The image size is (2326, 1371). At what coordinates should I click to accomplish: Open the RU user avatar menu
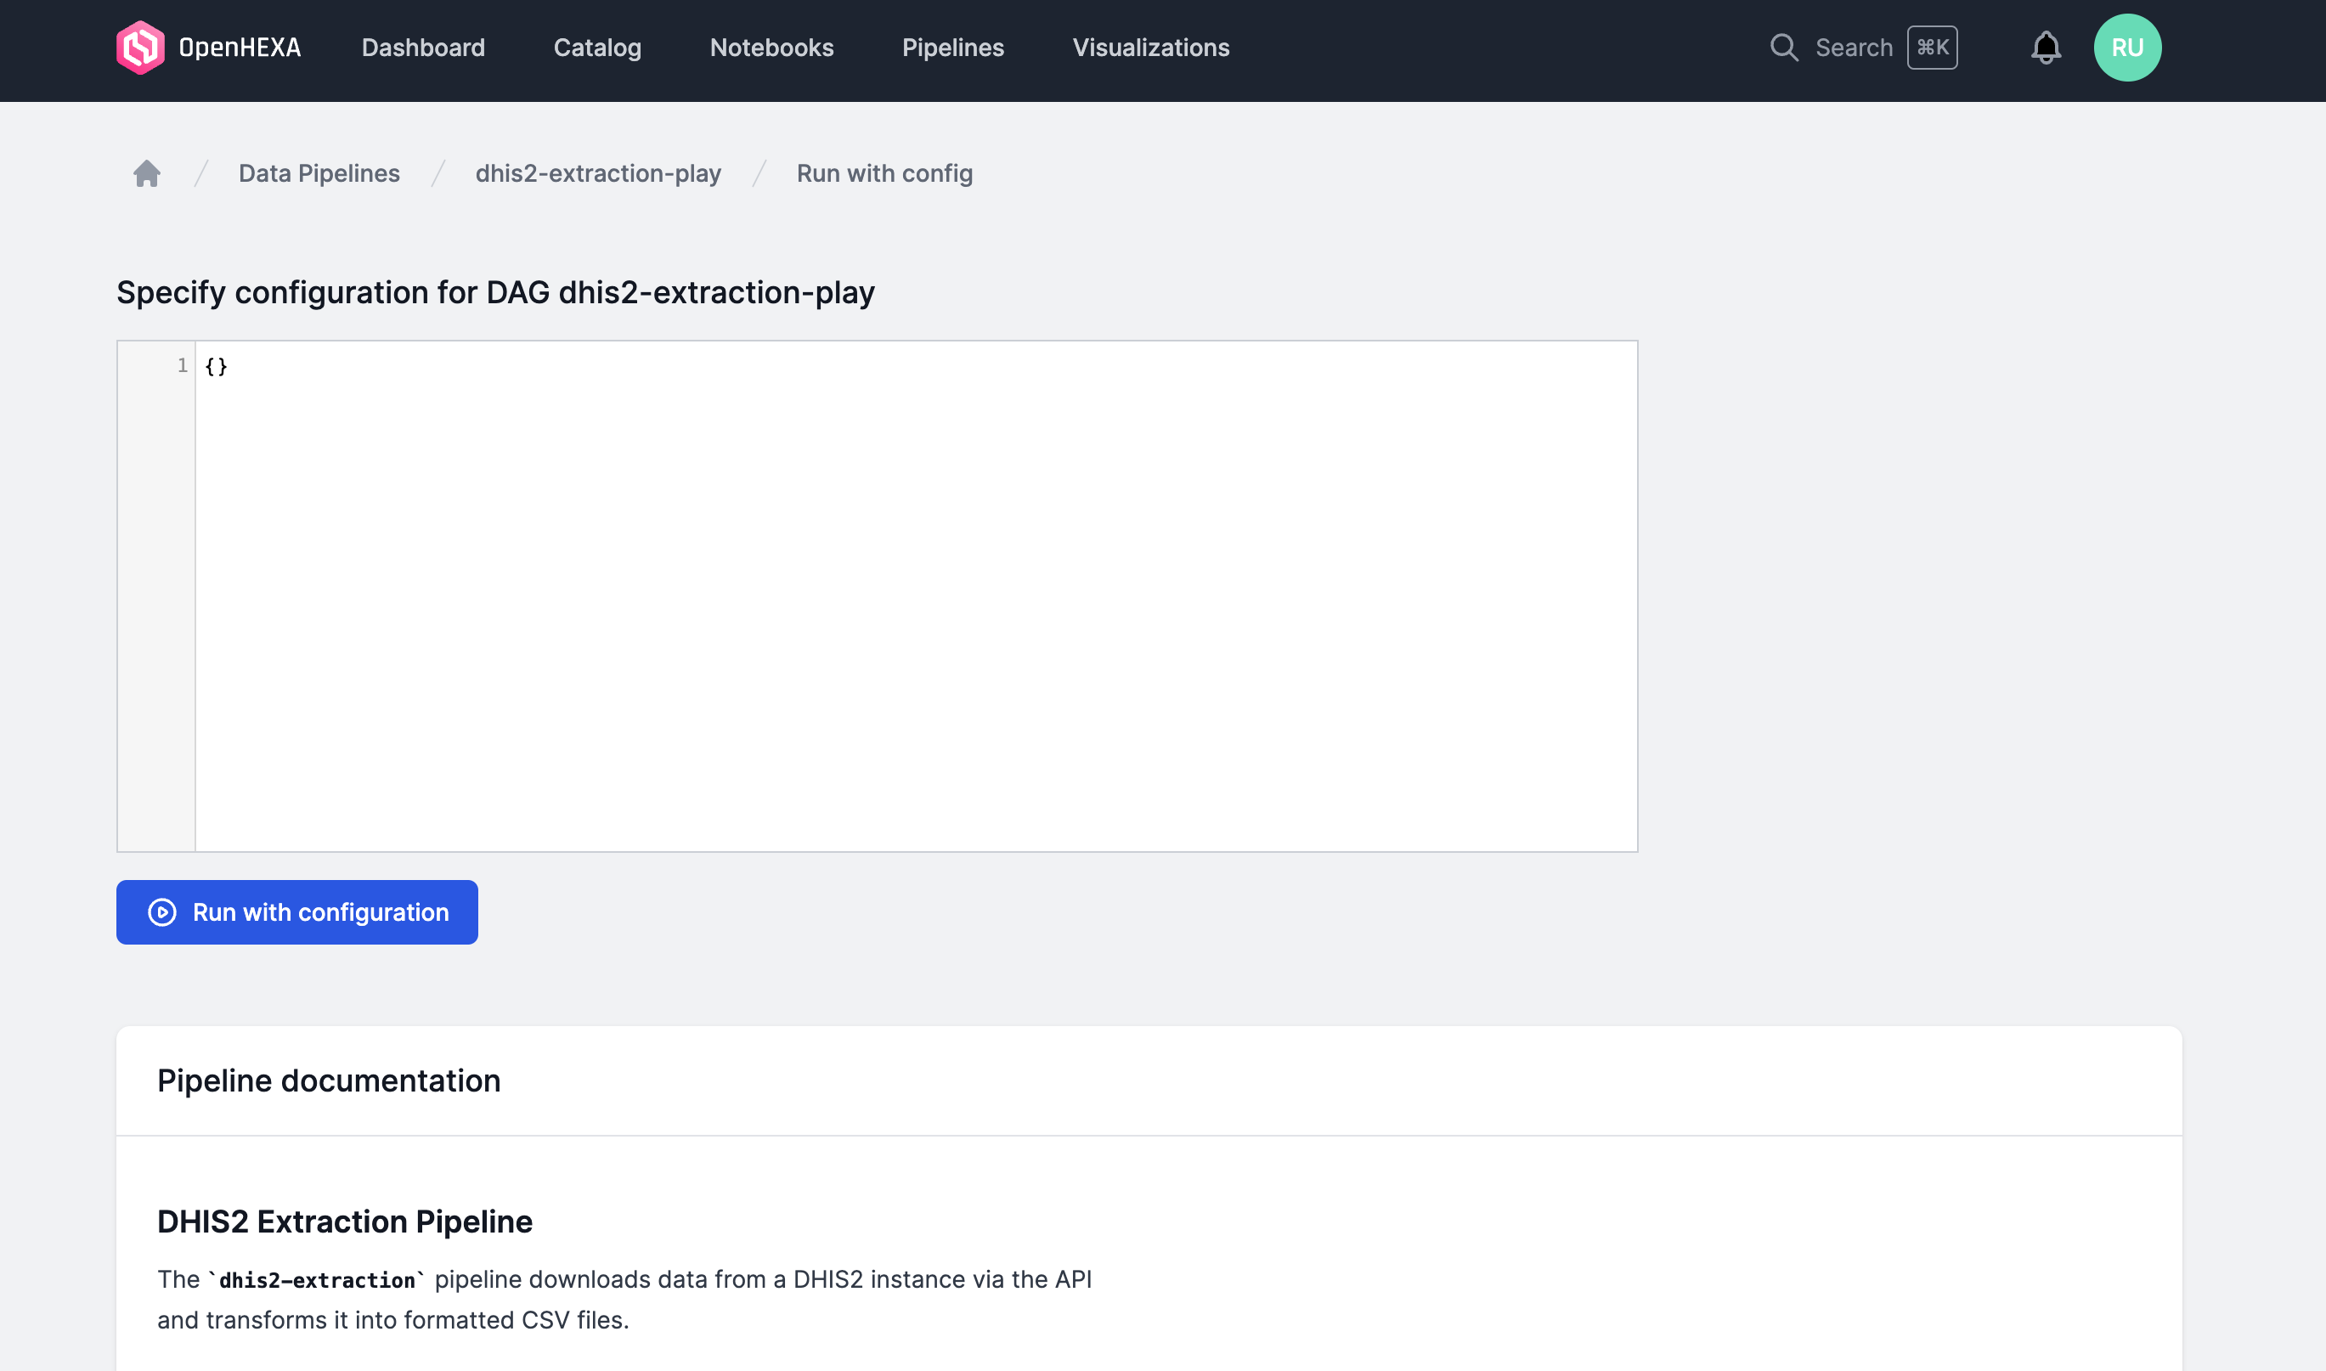tap(2127, 48)
